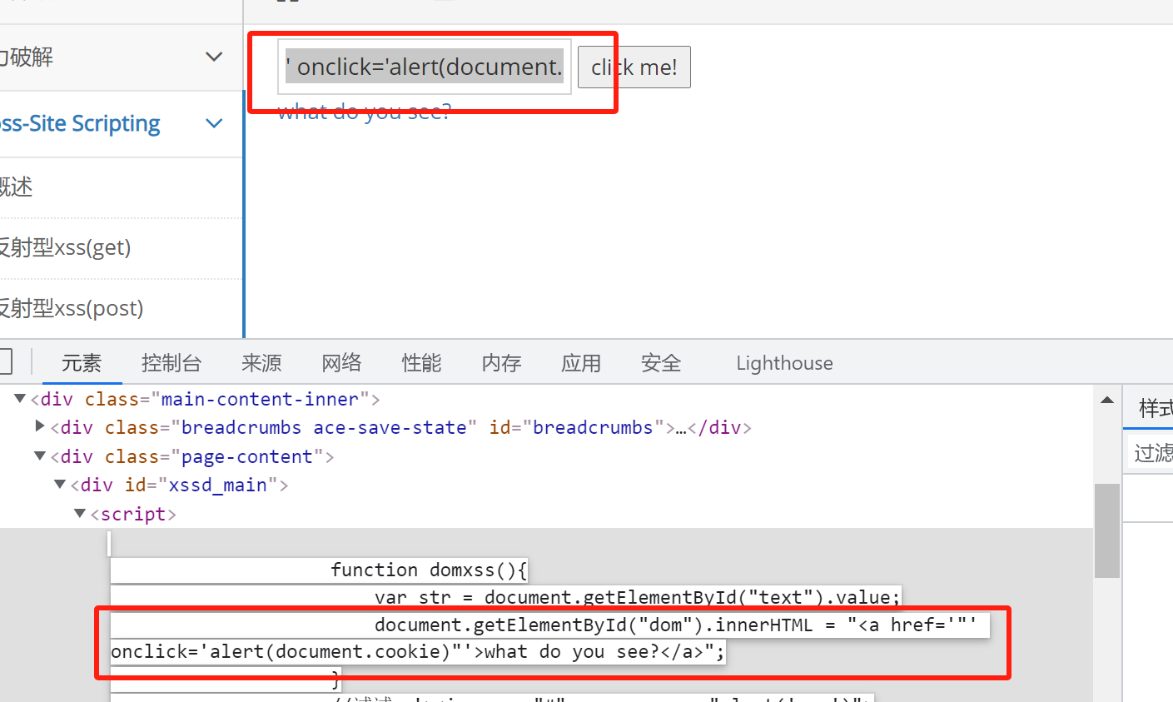1173x702 pixels.
Task: Click the device toolbar toggle icon
Action: (x=5, y=362)
